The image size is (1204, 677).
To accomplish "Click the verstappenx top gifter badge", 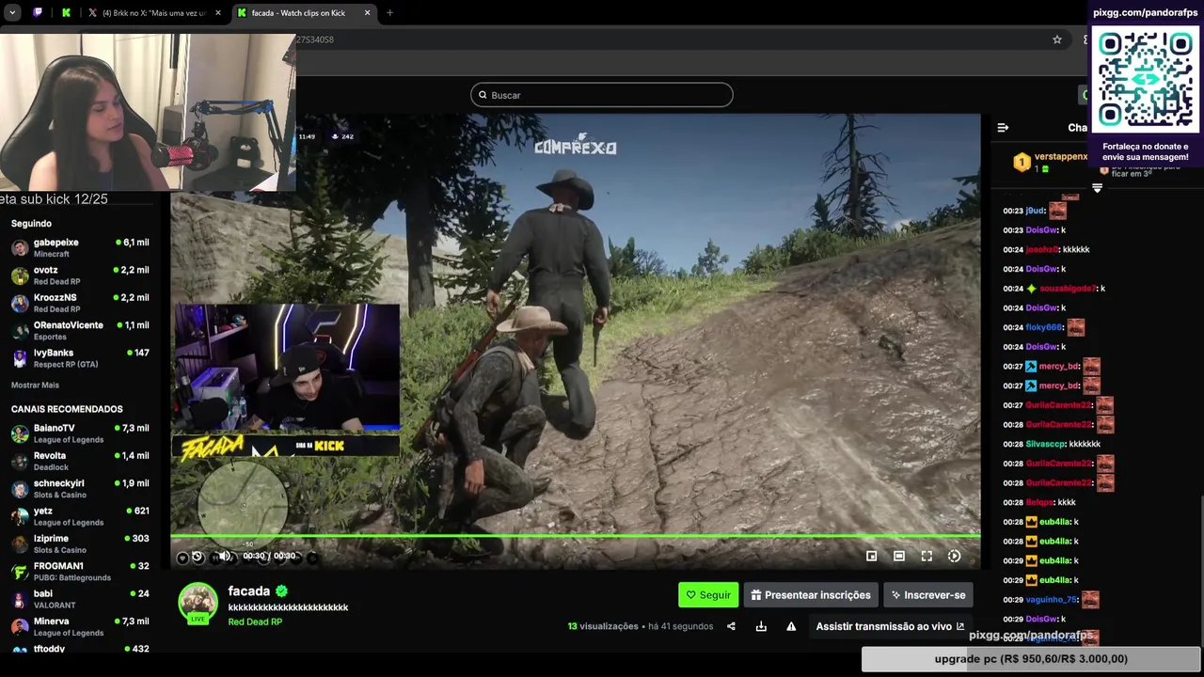I will pos(1022,163).
